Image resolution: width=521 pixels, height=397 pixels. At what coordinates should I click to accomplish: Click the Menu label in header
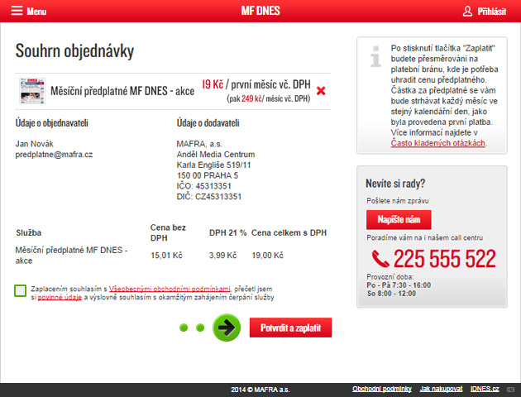tap(36, 12)
